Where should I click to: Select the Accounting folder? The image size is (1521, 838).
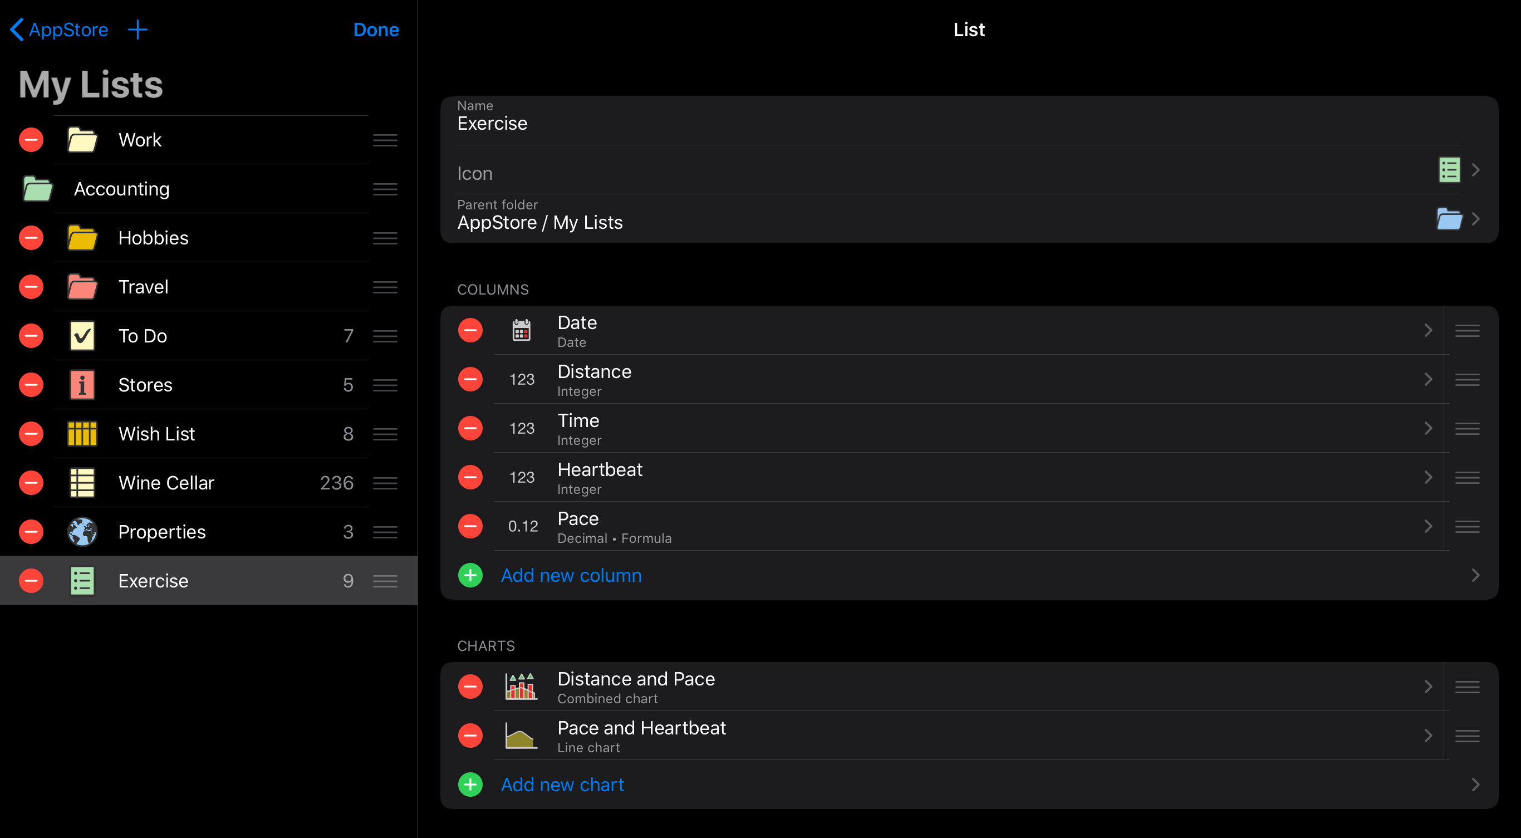121,189
